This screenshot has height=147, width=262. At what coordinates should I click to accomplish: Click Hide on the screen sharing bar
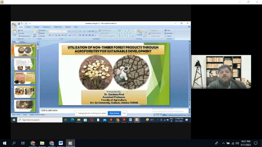click(124, 113)
